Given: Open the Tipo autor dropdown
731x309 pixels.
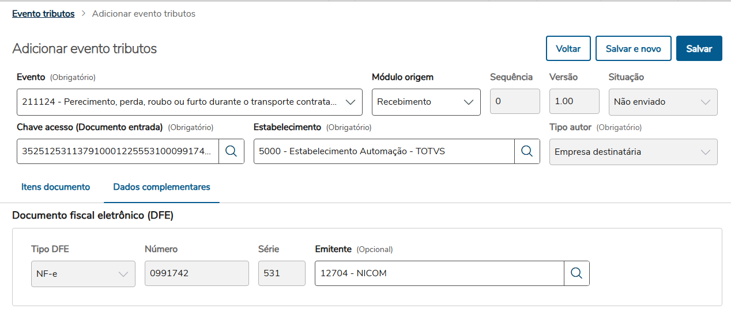Looking at the screenshot, I should coord(705,152).
